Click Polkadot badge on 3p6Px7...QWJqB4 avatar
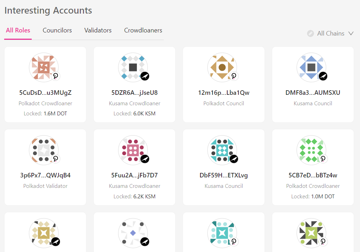 coord(55,159)
